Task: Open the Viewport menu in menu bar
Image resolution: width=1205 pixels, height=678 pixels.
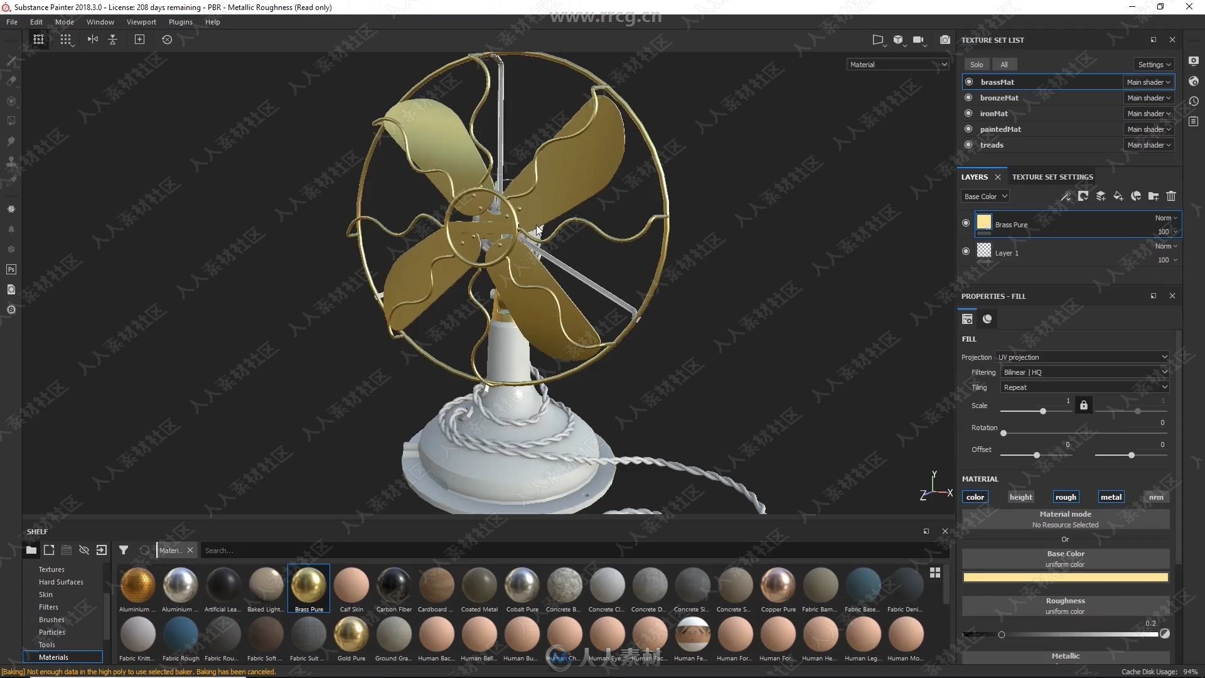Action: 140,21
